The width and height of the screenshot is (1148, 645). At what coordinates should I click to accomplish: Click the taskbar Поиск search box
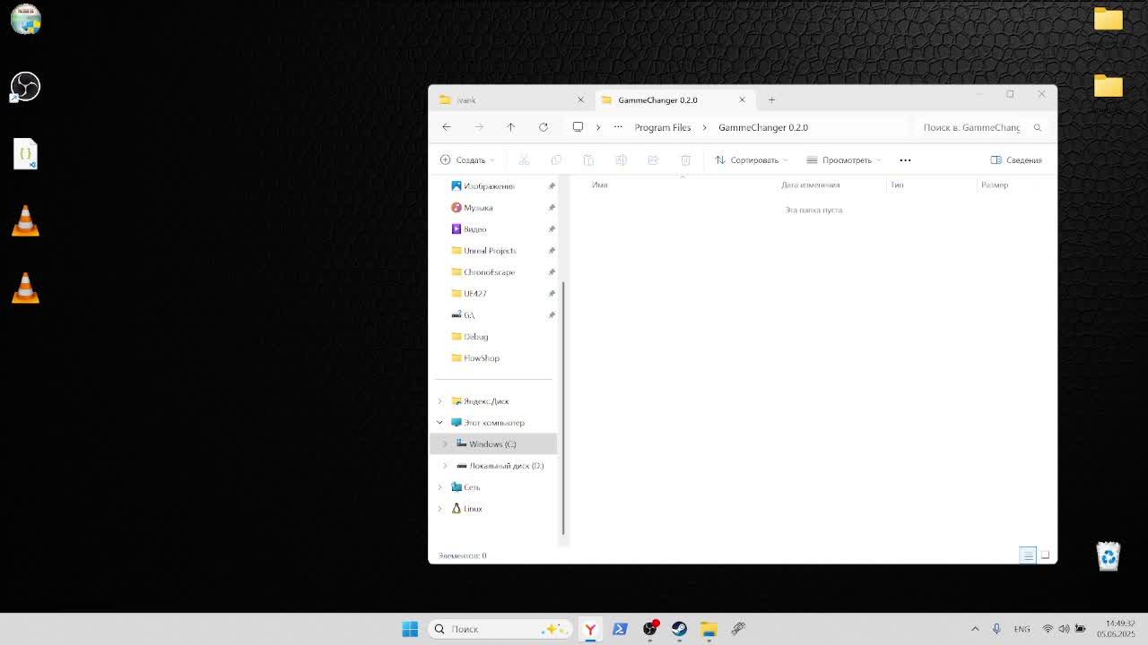pos(500,629)
